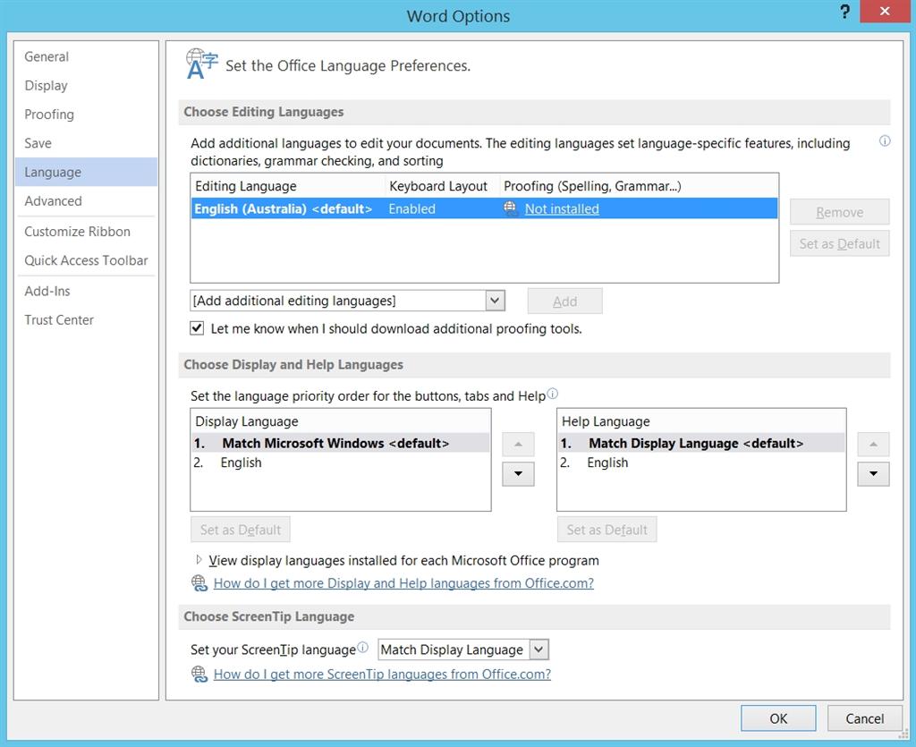Screen dimensions: 916x747
Task: Move display language up with the arrow
Action: pyautogui.click(x=518, y=445)
